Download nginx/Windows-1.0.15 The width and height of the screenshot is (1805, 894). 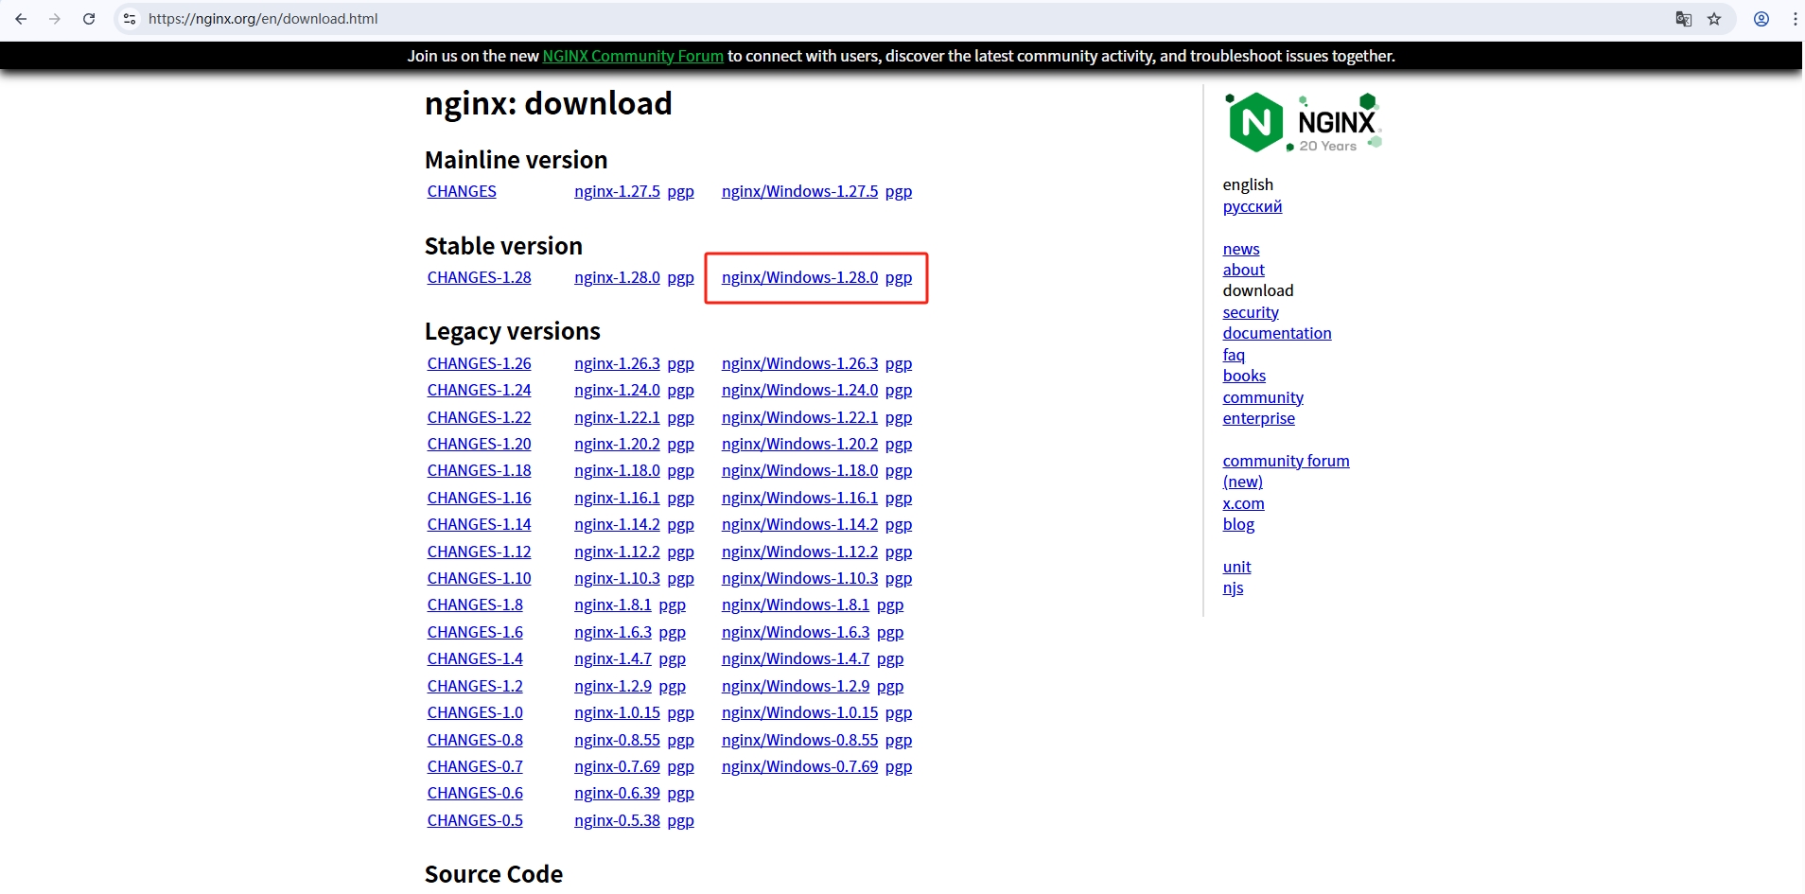pos(799,712)
